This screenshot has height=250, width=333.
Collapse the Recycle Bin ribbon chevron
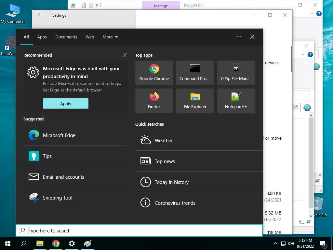(312, 14)
